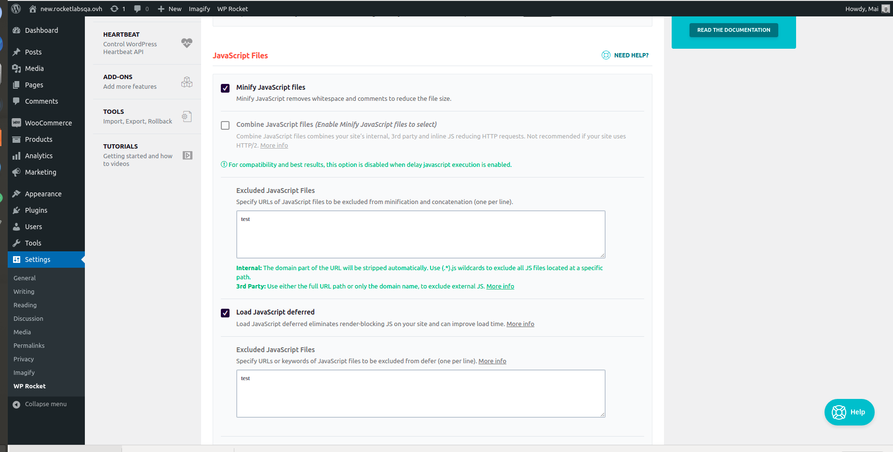Screen dimensions: 893x452
Task: Focus the minification Excluded JavaScript Files textarea
Action: tap(420, 234)
